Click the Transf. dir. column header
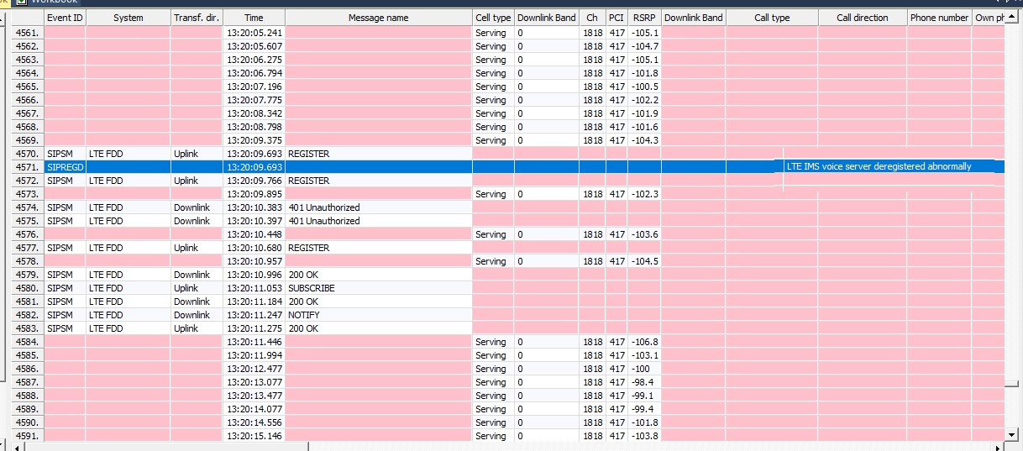Viewport: 1023px width, 451px height. click(x=197, y=18)
